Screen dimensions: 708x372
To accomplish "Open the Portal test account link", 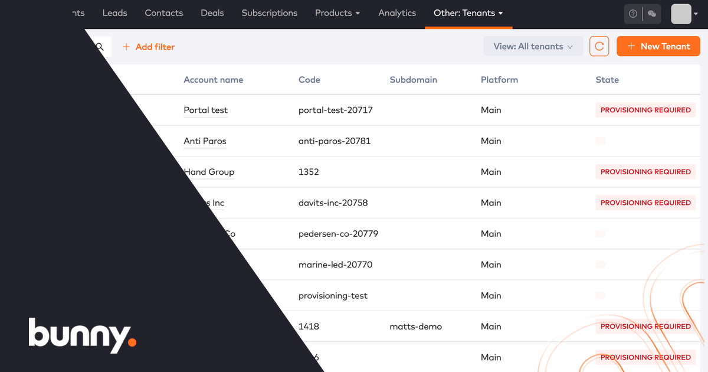I will 205,110.
